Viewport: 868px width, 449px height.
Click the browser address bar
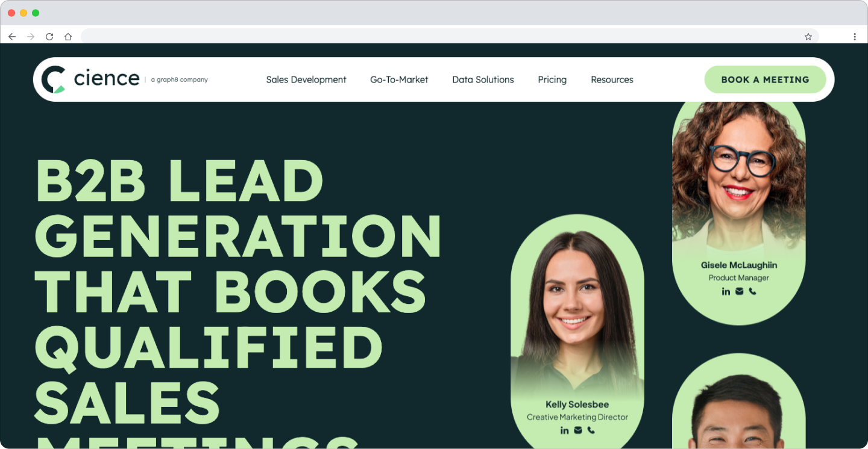[450, 37]
